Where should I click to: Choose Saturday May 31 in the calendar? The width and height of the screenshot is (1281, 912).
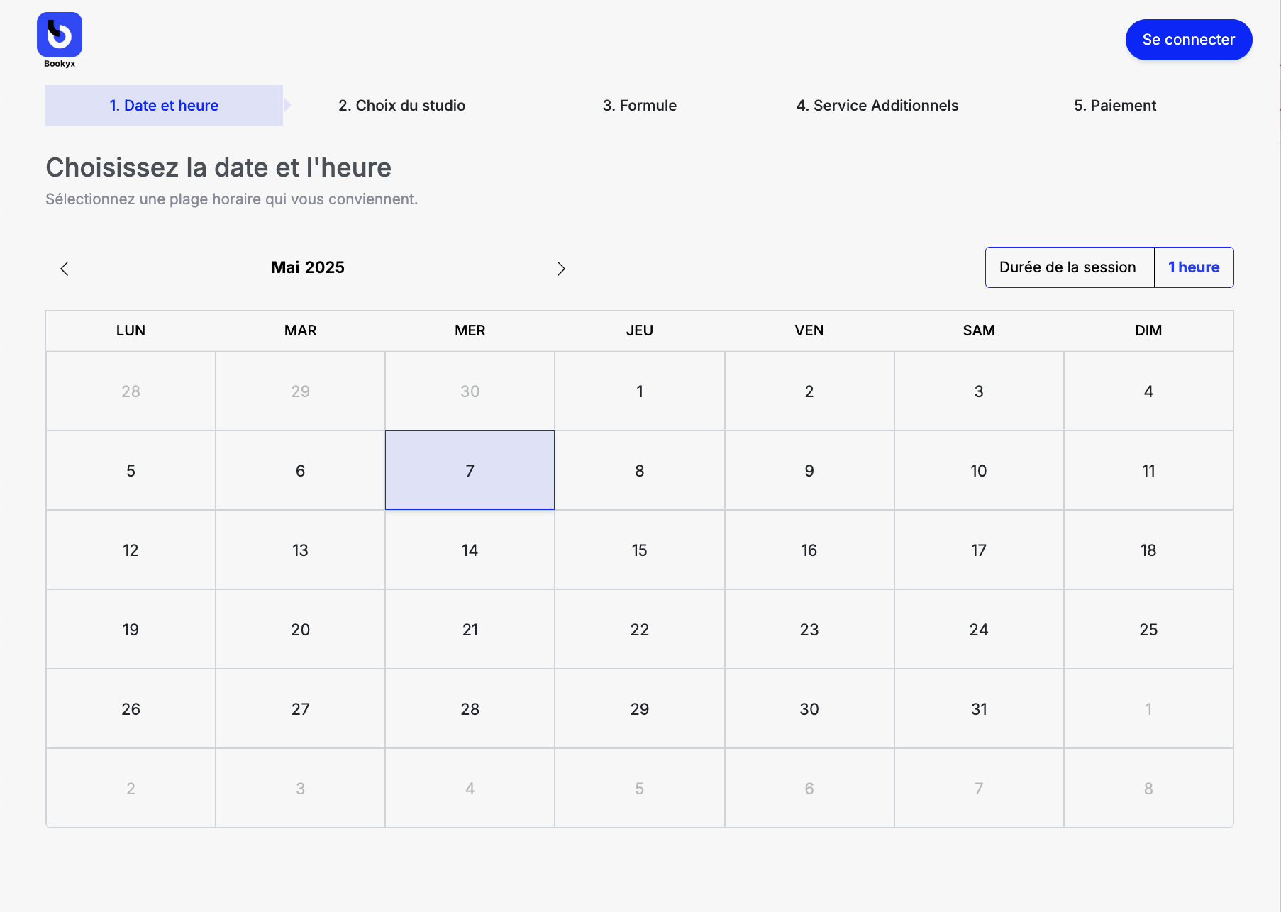point(979,708)
